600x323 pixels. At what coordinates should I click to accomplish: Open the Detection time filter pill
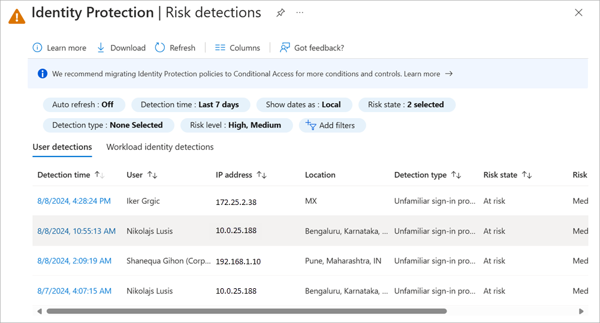tap(189, 105)
